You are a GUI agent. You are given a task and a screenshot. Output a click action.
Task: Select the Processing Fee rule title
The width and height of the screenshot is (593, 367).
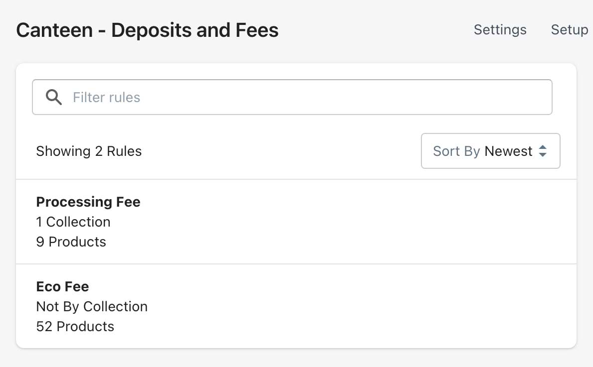click(88, 202)
